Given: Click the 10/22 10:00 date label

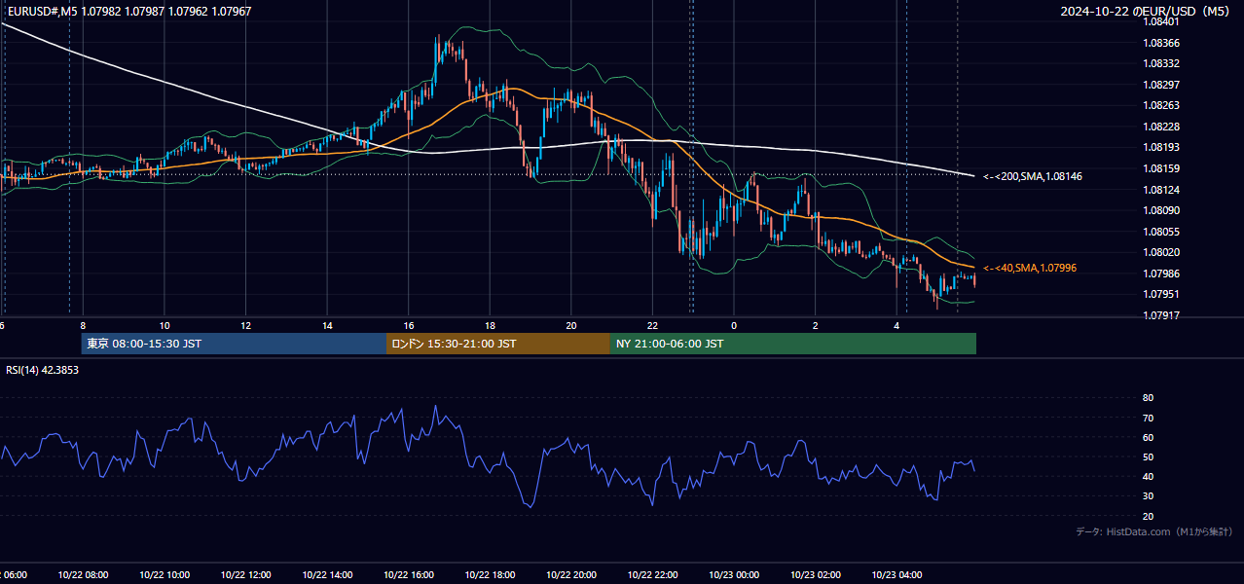Looking at the screenshot, I should tap(165, 575).
